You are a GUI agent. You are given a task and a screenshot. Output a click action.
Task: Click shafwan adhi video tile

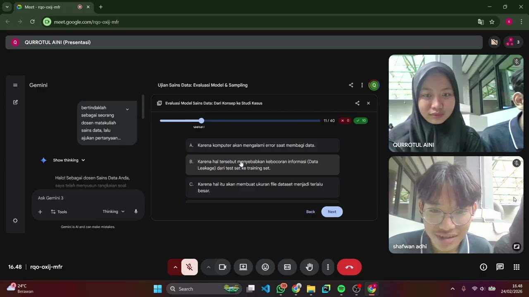pos(456,205)
